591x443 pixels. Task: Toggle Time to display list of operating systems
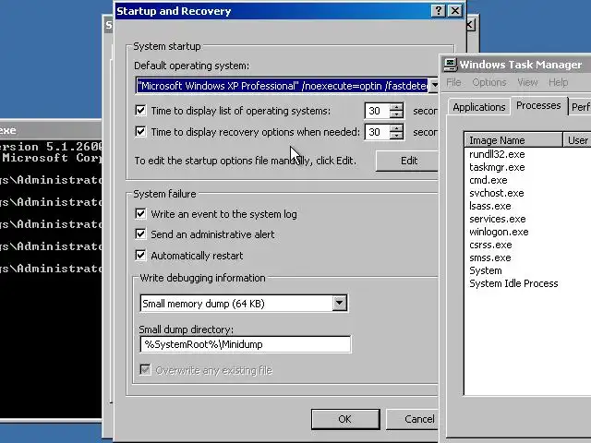tap(140, 111)
